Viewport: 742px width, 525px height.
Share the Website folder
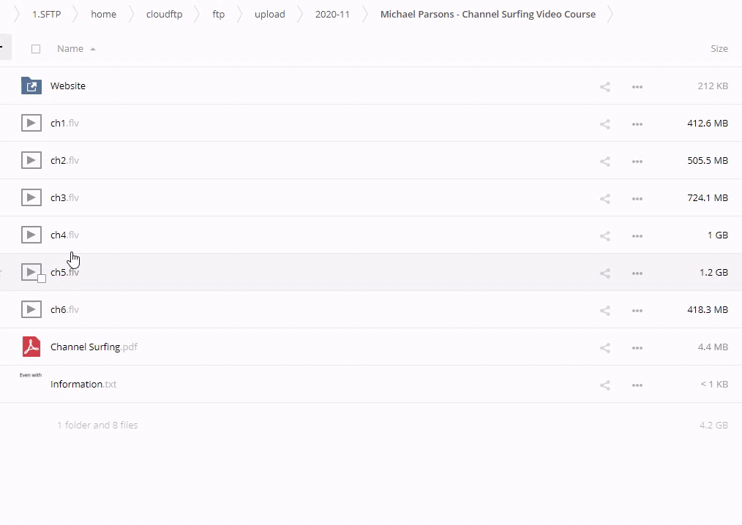point(605,87)
